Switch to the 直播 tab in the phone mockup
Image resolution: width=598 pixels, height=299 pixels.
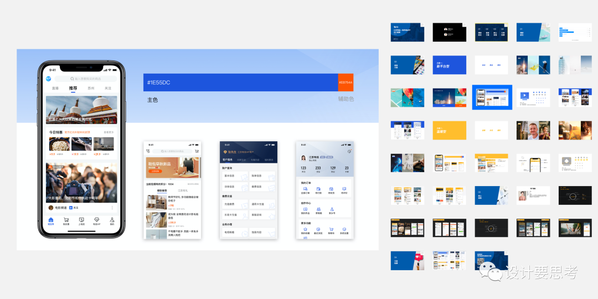coord(55,88)
